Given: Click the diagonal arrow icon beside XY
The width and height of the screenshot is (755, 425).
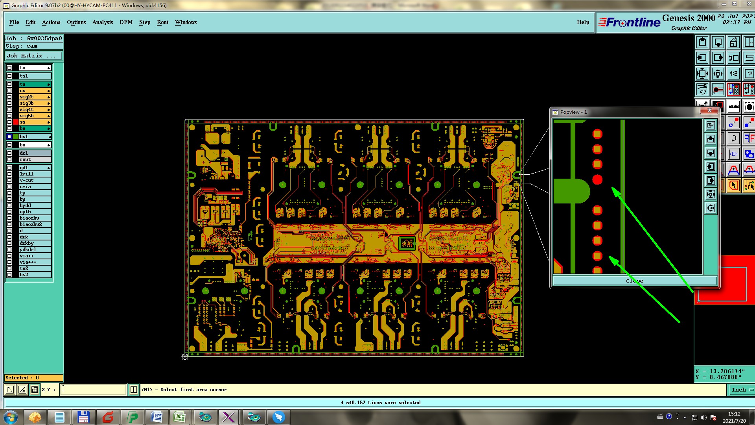Looking at the screenshot, I should 10,390.
